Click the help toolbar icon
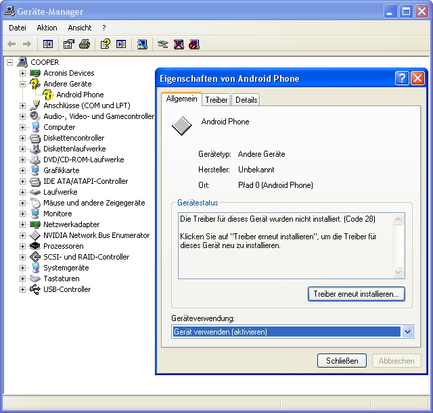The image size is (433, 413). pos(105,44)
